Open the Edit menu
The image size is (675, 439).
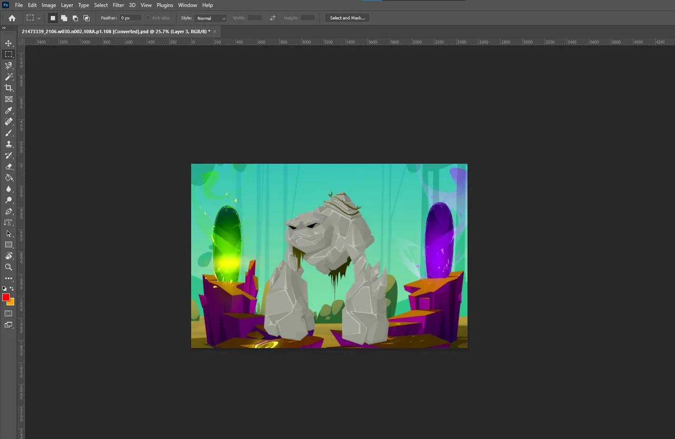(x=32, y=5)
